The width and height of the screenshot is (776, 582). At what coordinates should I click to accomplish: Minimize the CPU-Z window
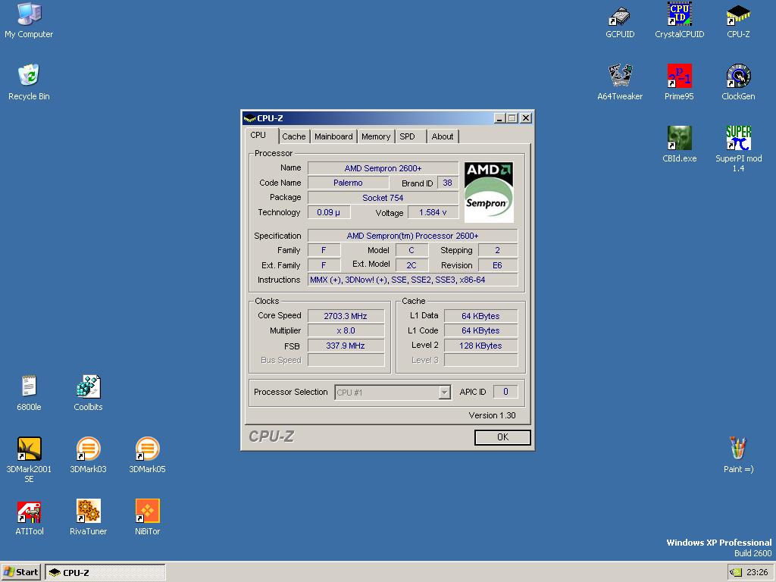(x=499, y=118)
